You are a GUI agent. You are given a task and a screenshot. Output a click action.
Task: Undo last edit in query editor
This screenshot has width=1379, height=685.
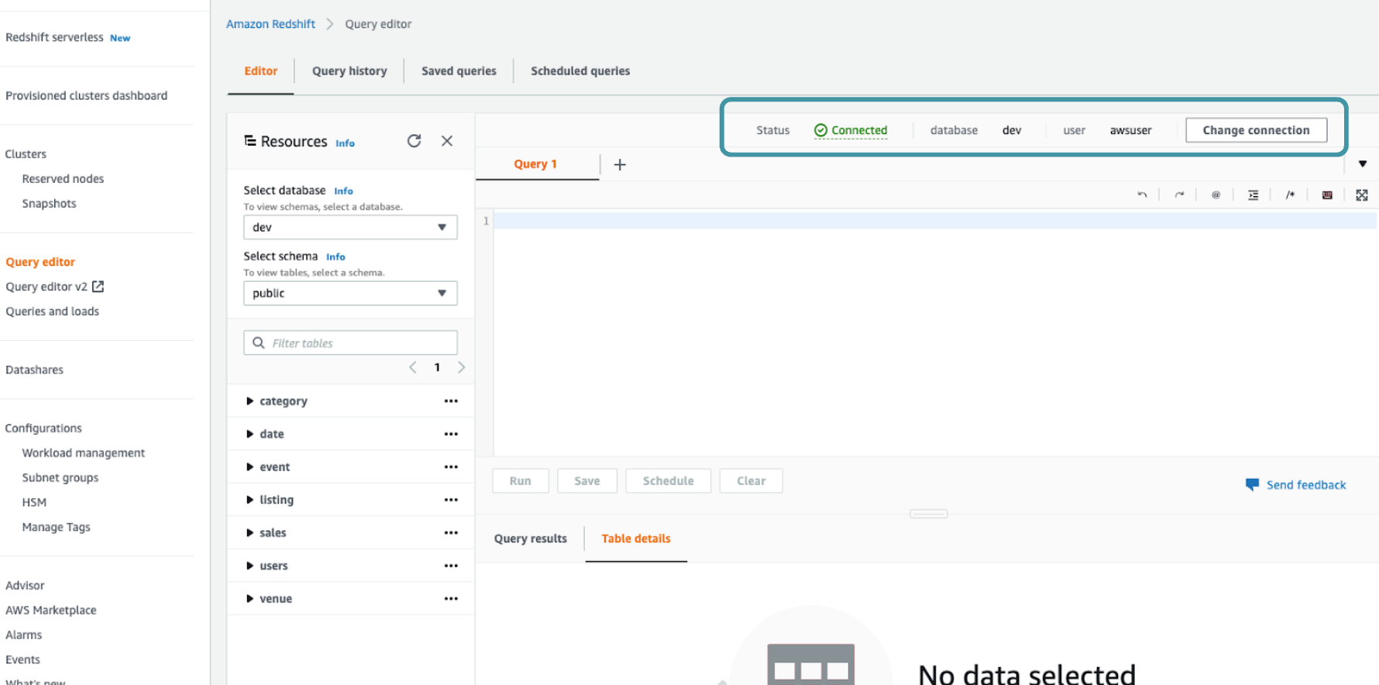[1142, 194]
